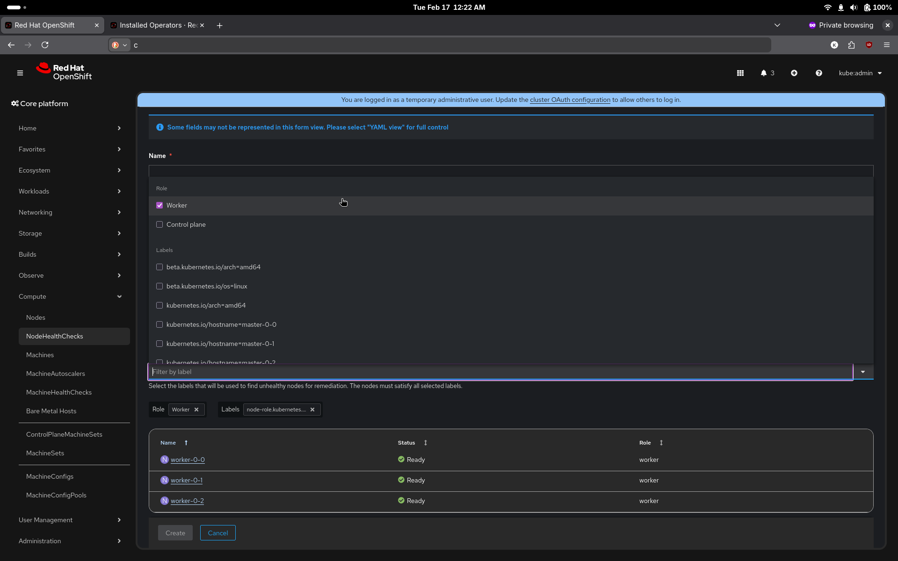Click the Cancel button
Viewport: 898px width, 561px height.
(x=217, y=533)
